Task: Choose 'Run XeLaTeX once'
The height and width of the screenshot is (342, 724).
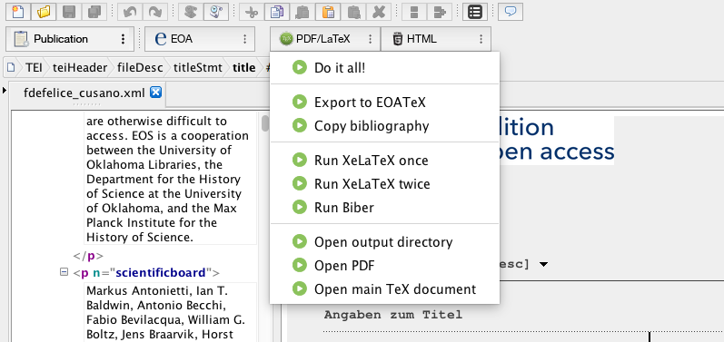Action: pos(384,160)
